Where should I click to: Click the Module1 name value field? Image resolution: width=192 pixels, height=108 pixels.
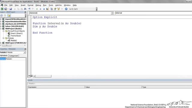point(16,59)
